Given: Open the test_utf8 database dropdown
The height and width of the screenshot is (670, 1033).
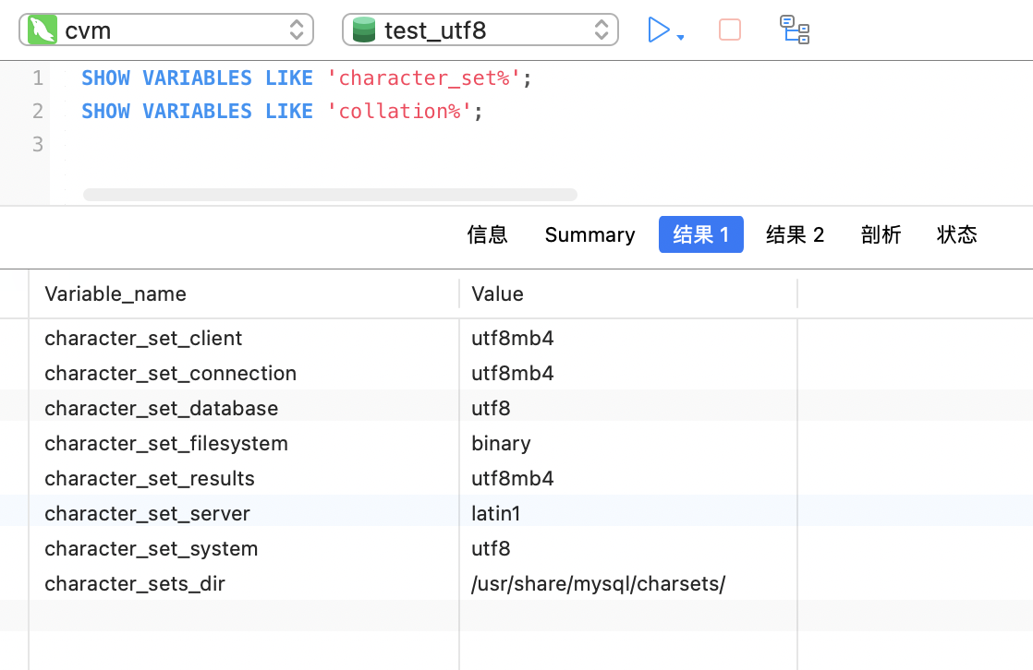Looking at the screenshot, I should [x=480, y=30].
